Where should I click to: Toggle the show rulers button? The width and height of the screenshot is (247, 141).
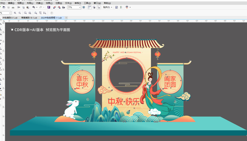pos(90,7)
